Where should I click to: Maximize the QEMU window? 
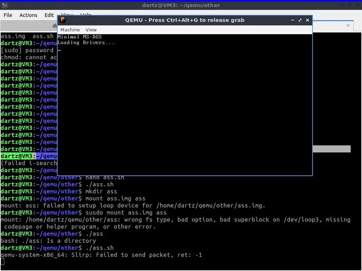coord(300,20)
